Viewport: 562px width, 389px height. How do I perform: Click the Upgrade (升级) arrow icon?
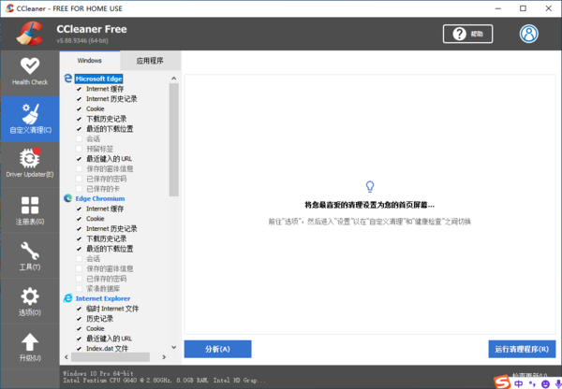click(x=30, y=342)
